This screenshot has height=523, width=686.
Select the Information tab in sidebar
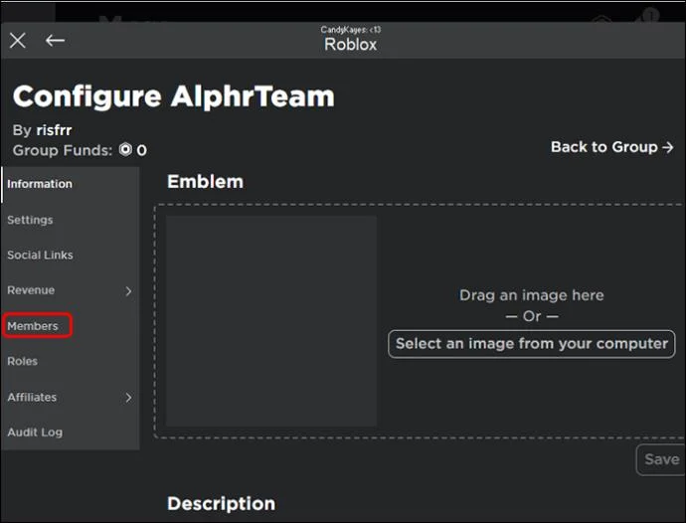pos(71,184)
